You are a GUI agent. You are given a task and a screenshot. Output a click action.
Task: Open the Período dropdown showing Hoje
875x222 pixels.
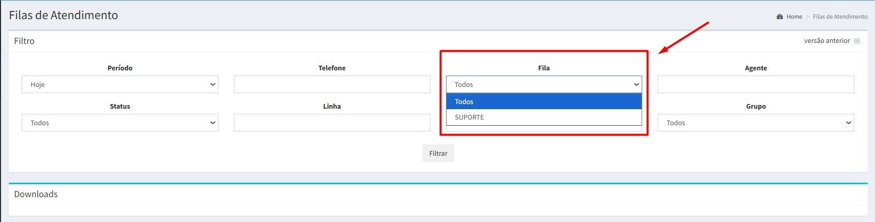[120, 84]
